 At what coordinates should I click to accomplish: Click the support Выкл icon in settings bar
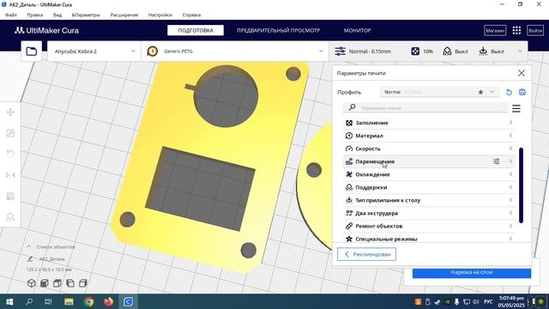click(447, 51)
